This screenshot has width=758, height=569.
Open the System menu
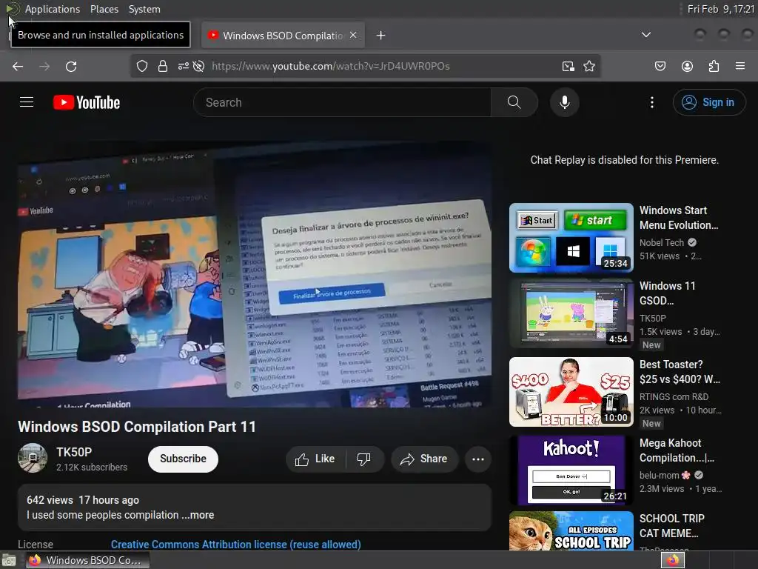coord(144,9)
